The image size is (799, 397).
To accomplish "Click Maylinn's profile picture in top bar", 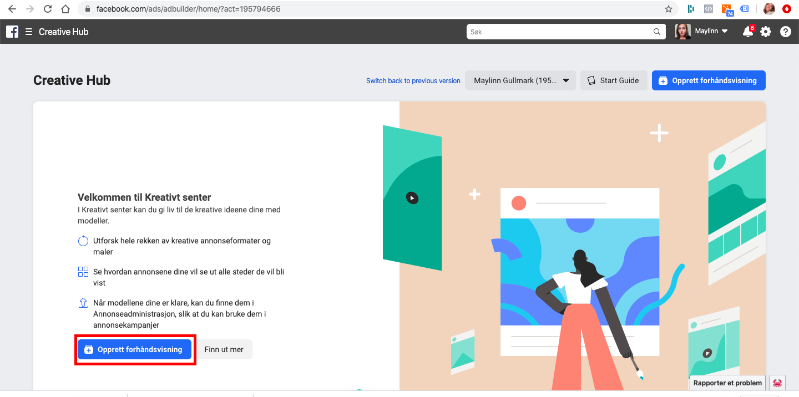I will tap(683, 32).
